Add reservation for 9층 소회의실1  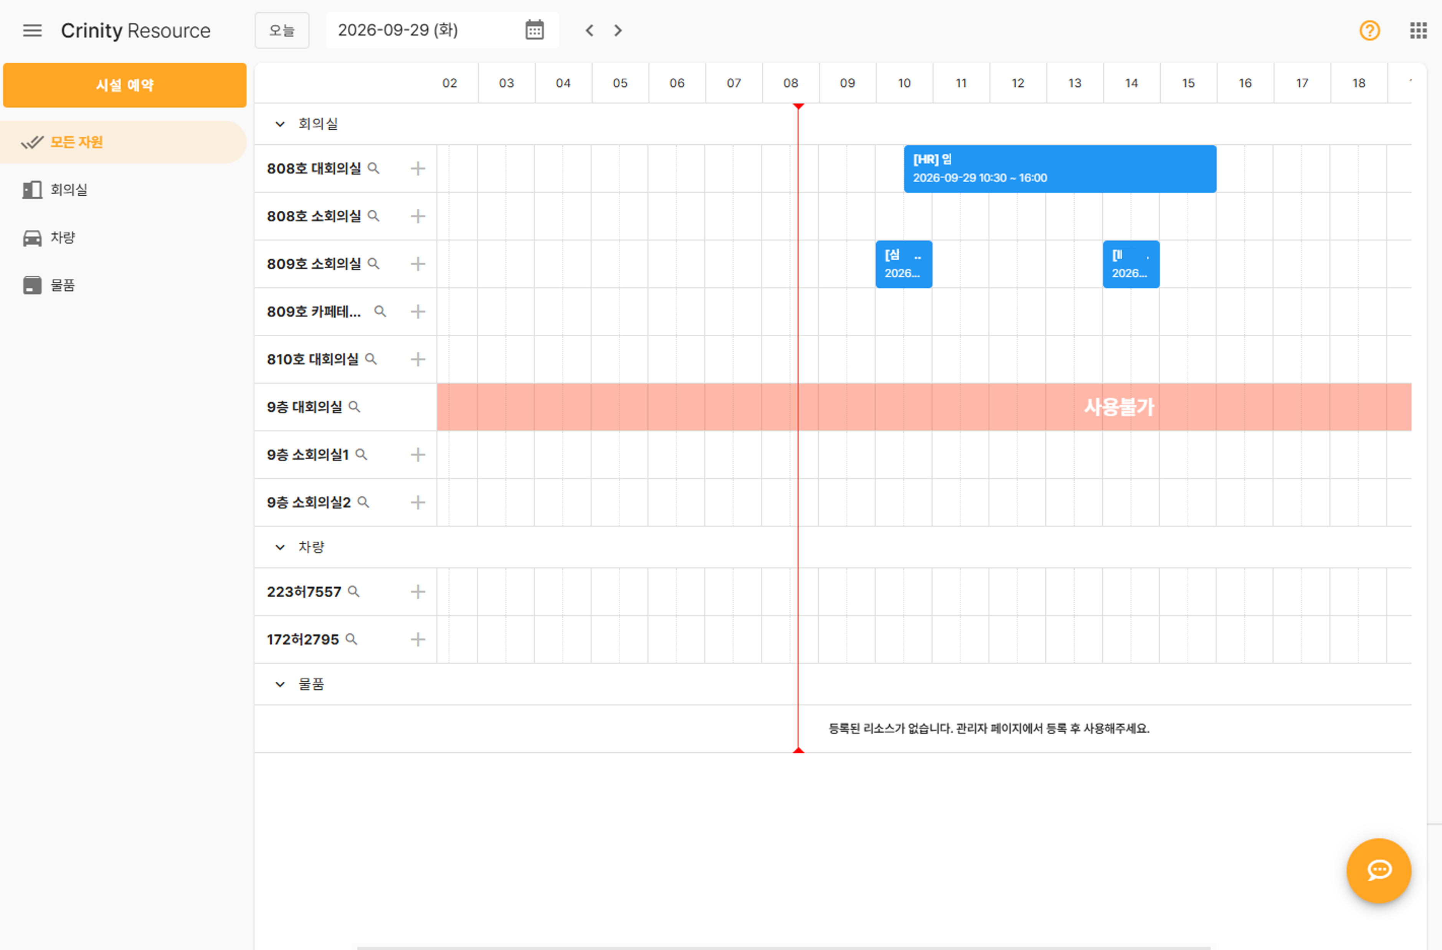[x=418, y=454]
